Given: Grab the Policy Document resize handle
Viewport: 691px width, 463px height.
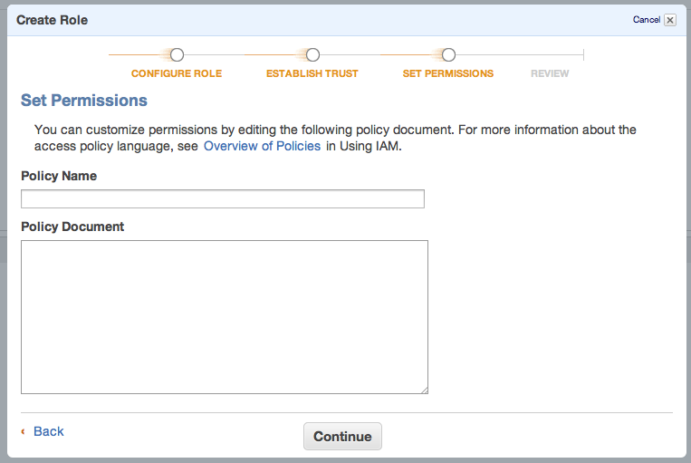Looking at the screenshot, I should [x=424, y=390].
